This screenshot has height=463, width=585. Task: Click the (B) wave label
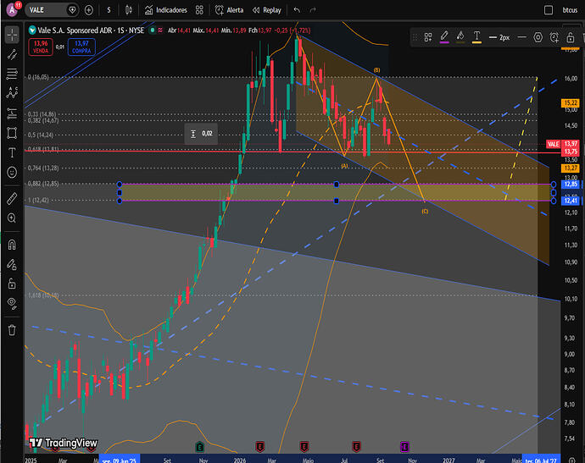376,70
